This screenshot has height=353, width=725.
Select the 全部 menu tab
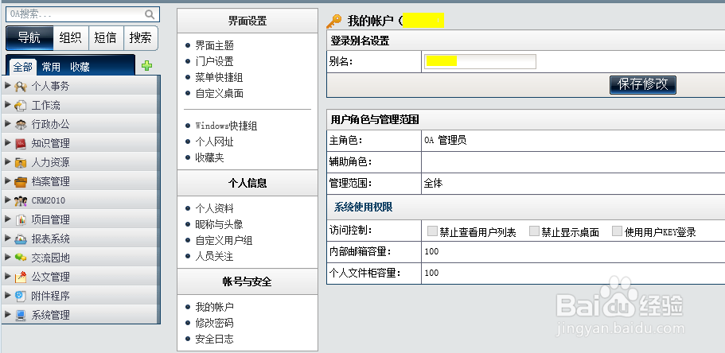(22, 67)
